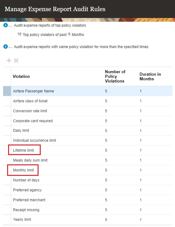Click the info icon beside same policy violation rule

6,47
